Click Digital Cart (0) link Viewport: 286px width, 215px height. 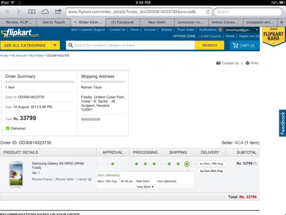coord(249,36)
